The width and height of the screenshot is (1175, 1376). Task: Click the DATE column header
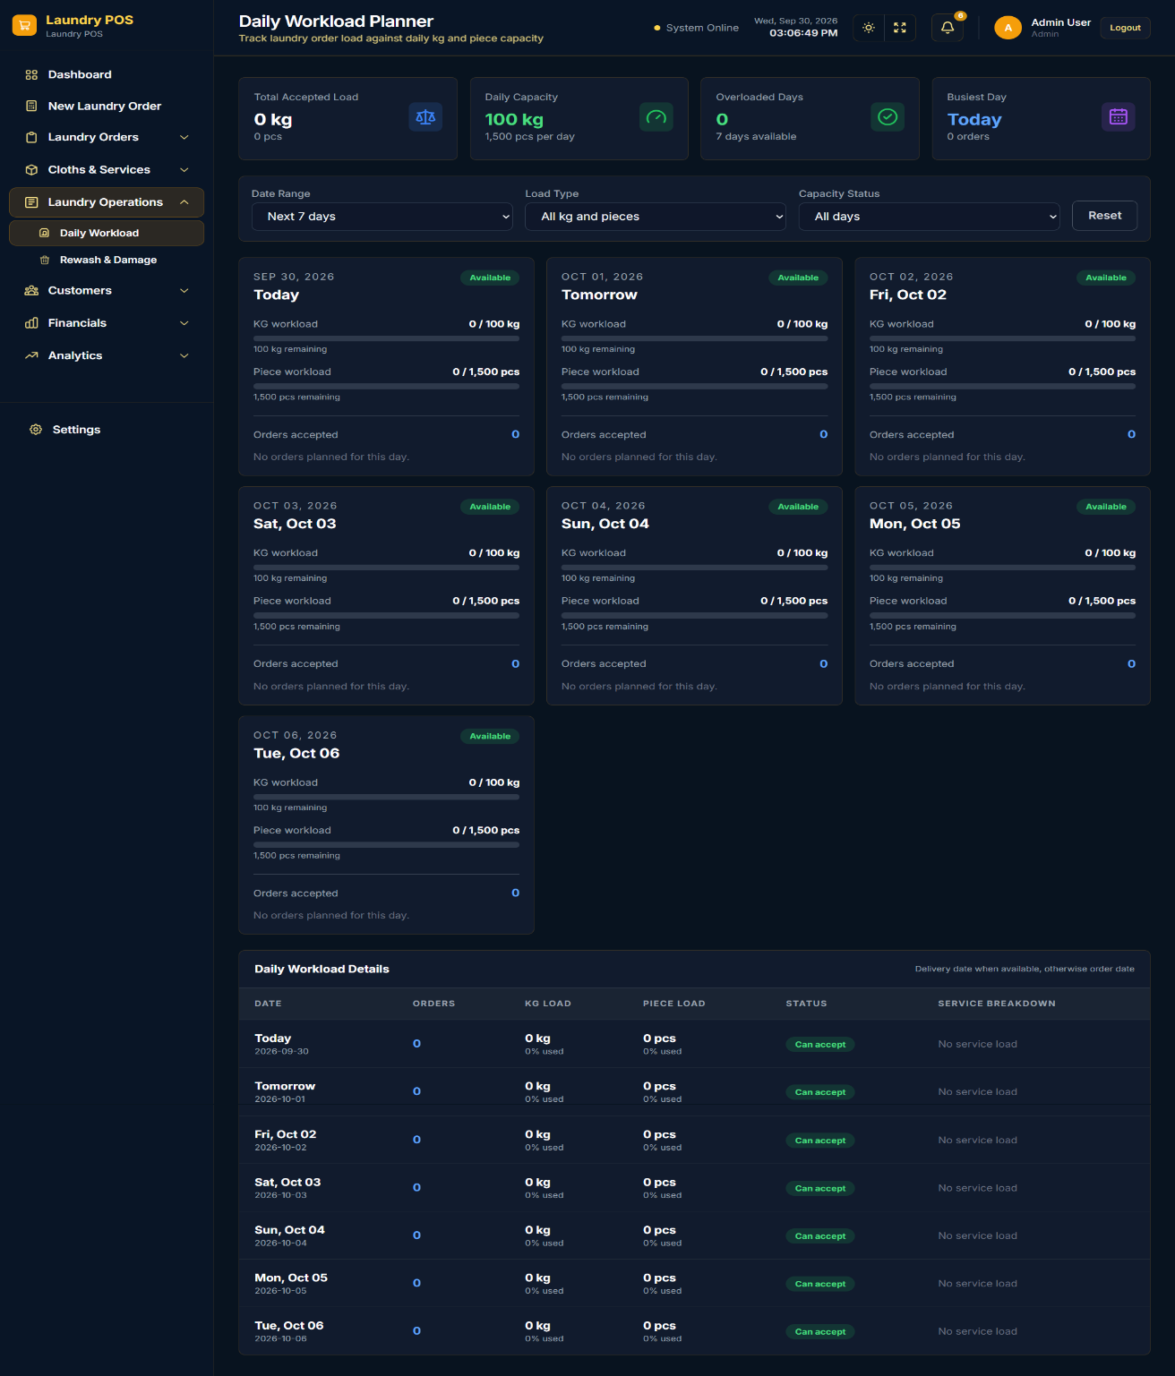268,1004
